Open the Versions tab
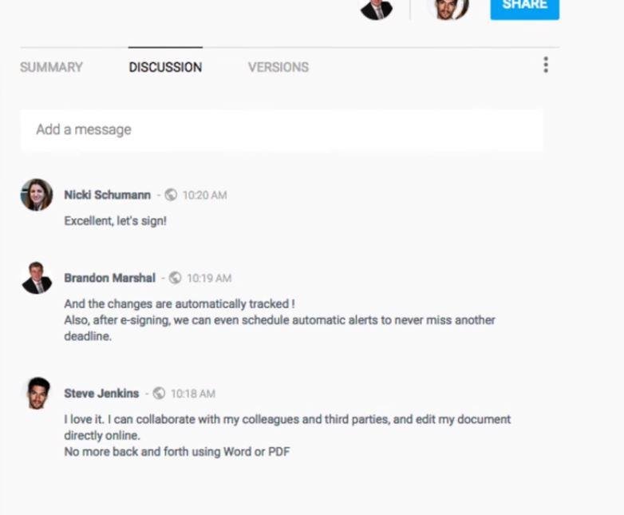The height and width of the screenshot is (515, 624). pos(278,67)
